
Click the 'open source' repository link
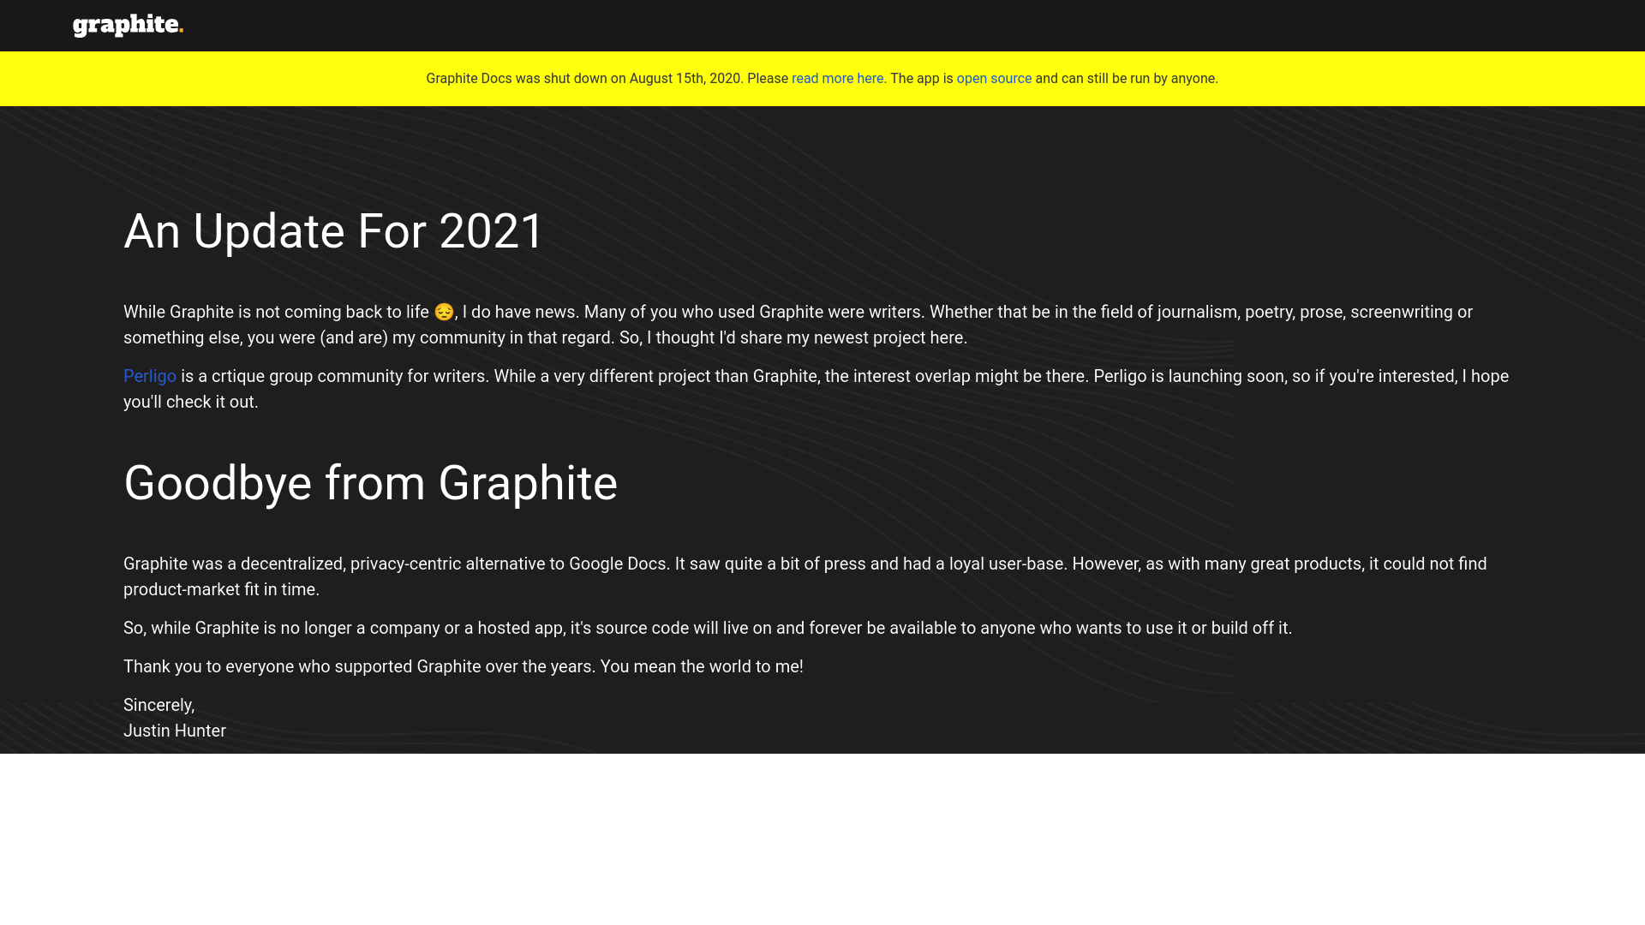click(x=993, y=78)
